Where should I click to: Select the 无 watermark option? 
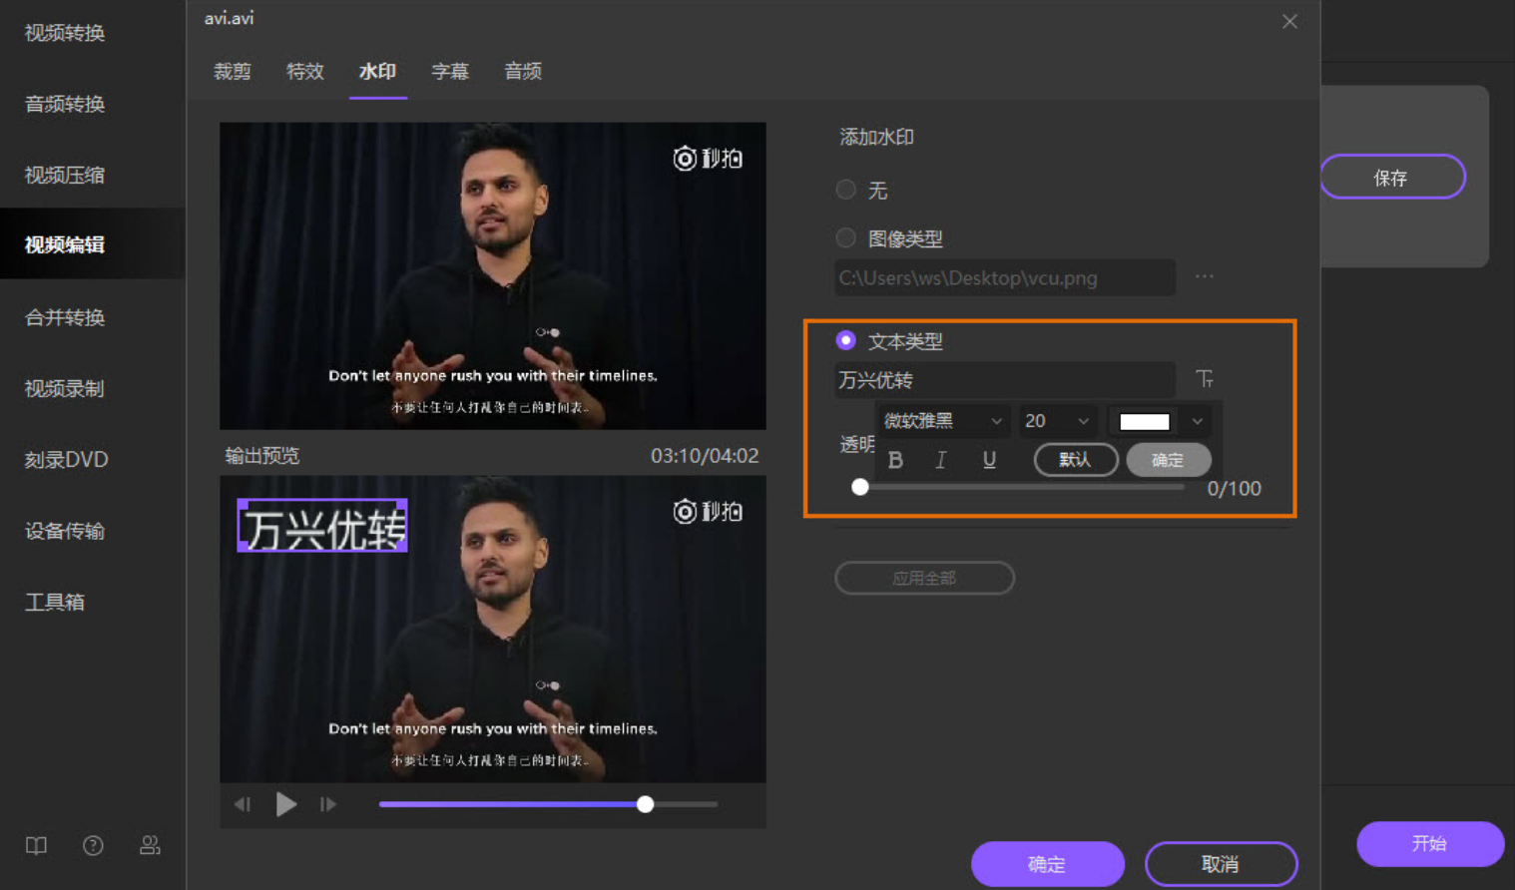click(x=846, y=190)
